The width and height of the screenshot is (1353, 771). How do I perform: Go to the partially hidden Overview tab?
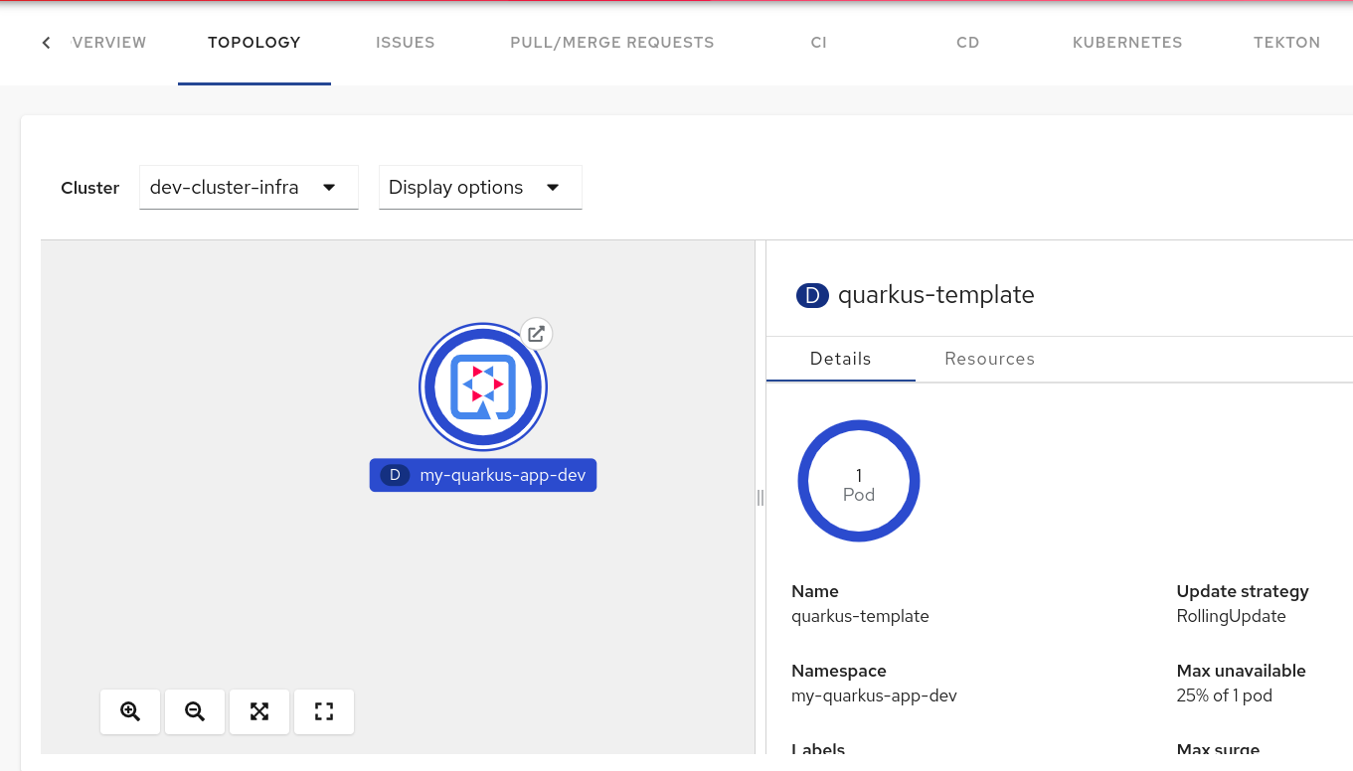(x=109, y=43)
